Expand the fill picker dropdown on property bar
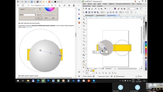Image resolution: width=163 pixels, height=92 pixels. click(x=104, y=12)
